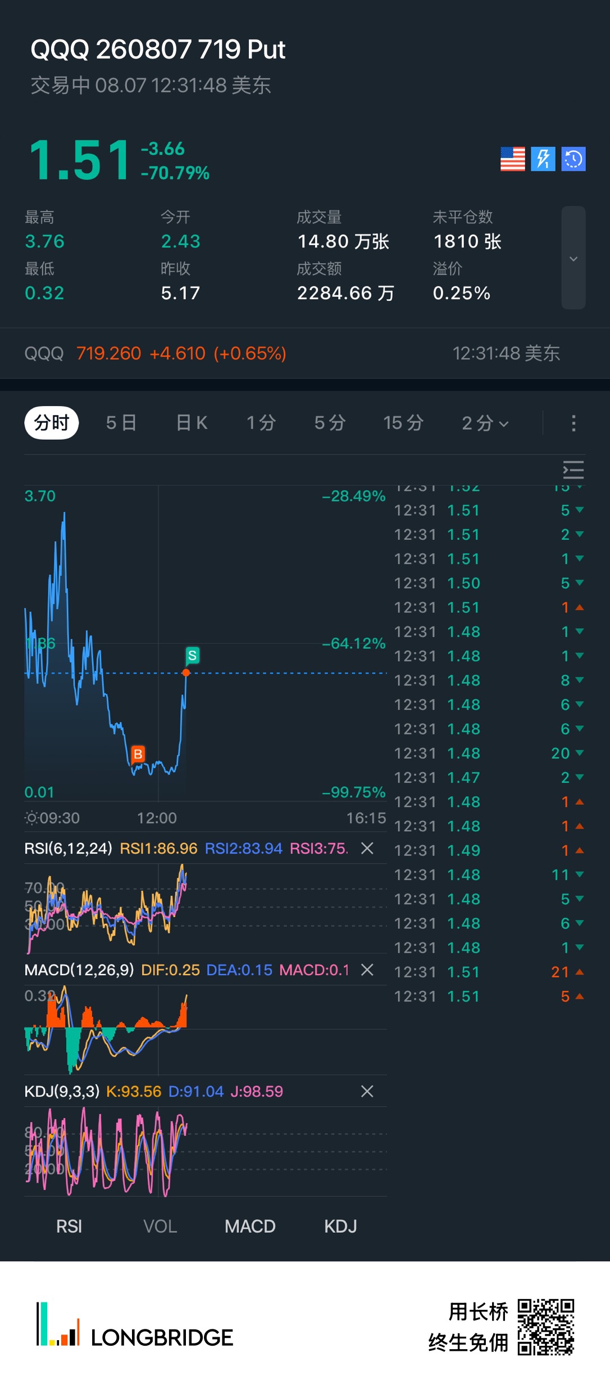The image size is (610, 1393).
Task: Open MACD(12,26,9) indicator settings label
Action: pos(79,970)
